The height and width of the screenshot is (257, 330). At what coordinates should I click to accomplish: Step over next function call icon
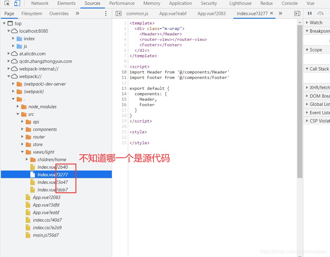320,13
